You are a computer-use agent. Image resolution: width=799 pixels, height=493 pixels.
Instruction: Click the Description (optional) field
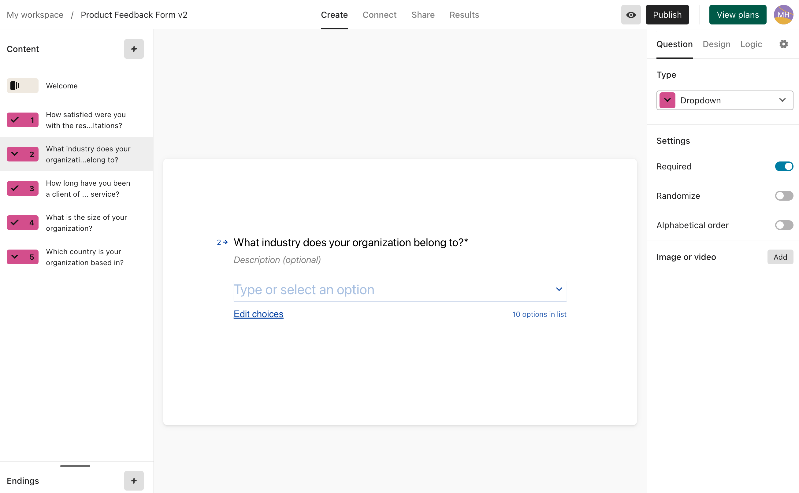tap(277, 260)
